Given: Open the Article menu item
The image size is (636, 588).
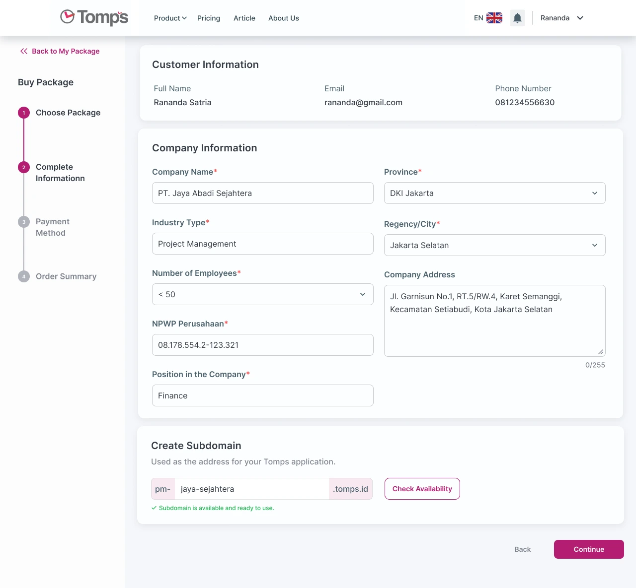Looking at the screenshot, I should point(244,18).
